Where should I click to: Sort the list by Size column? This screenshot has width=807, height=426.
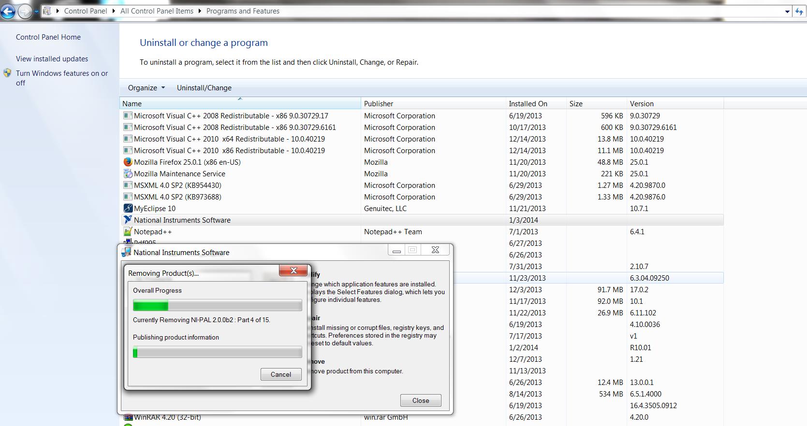597,103
